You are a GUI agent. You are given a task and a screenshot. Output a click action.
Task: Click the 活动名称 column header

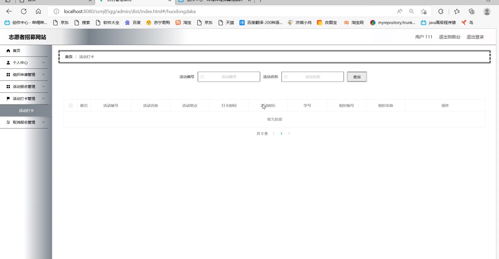pyautogui.click(x=151, y=106)
